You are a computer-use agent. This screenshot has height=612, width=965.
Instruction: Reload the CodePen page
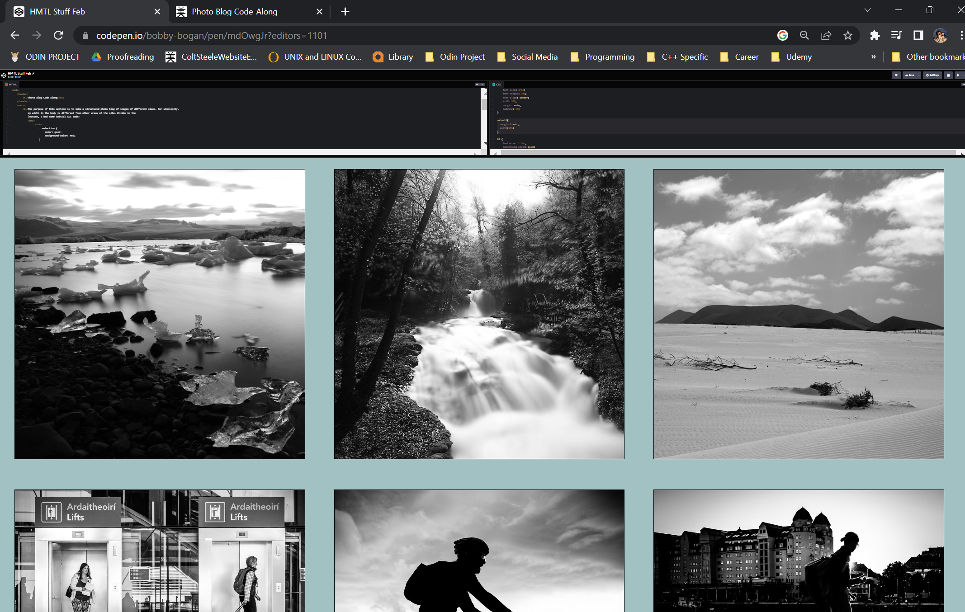pos(59,35)
